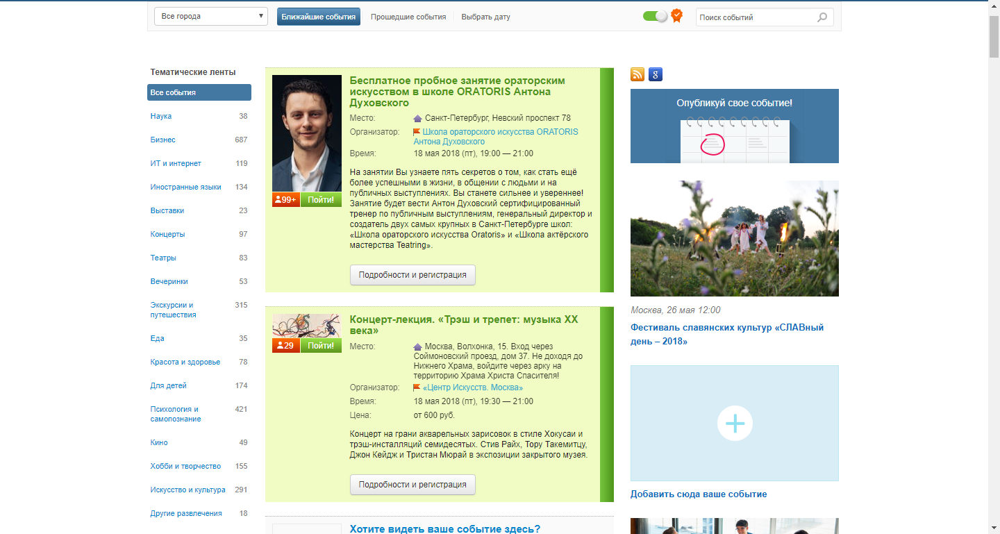Open Подробности и регистрация for ORATORIS event

click(412, 274)
